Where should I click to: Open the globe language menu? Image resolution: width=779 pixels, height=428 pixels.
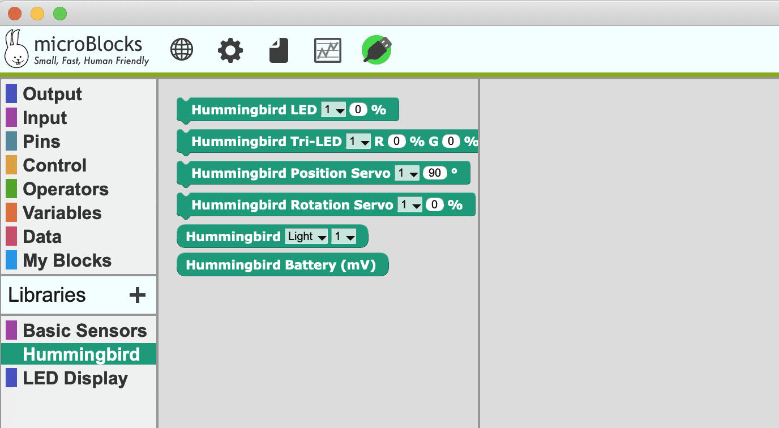coord(182,50)
